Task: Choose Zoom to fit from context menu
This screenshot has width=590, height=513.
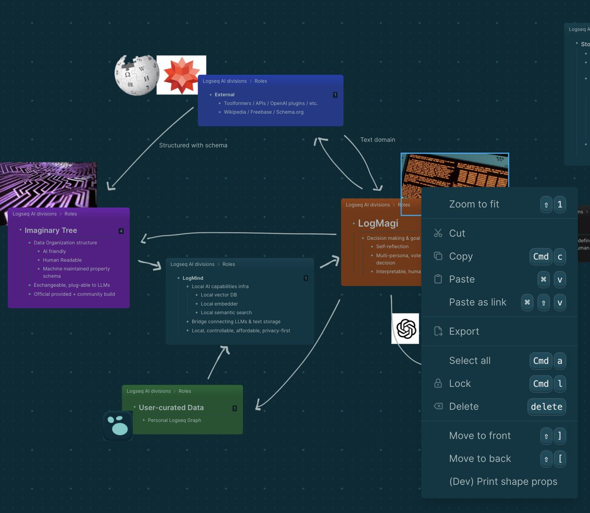Action: pos(500,204)
